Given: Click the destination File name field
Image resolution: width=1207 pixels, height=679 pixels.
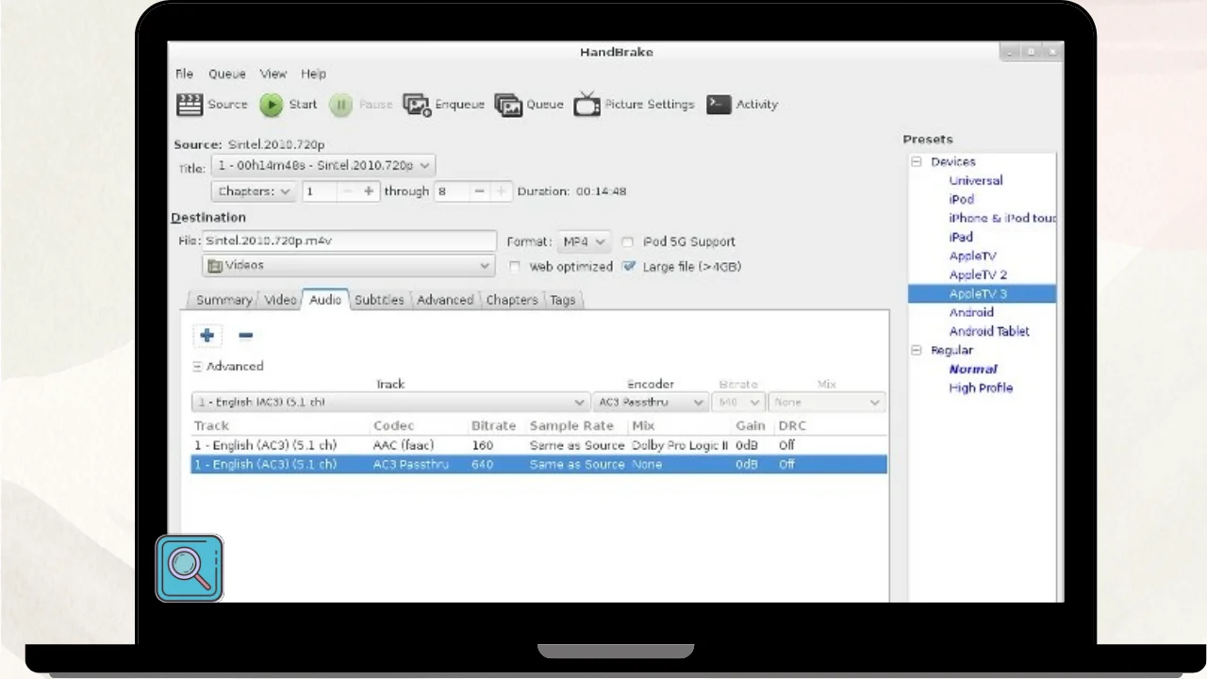Looking at the screenshot, I should click(349, 240).
